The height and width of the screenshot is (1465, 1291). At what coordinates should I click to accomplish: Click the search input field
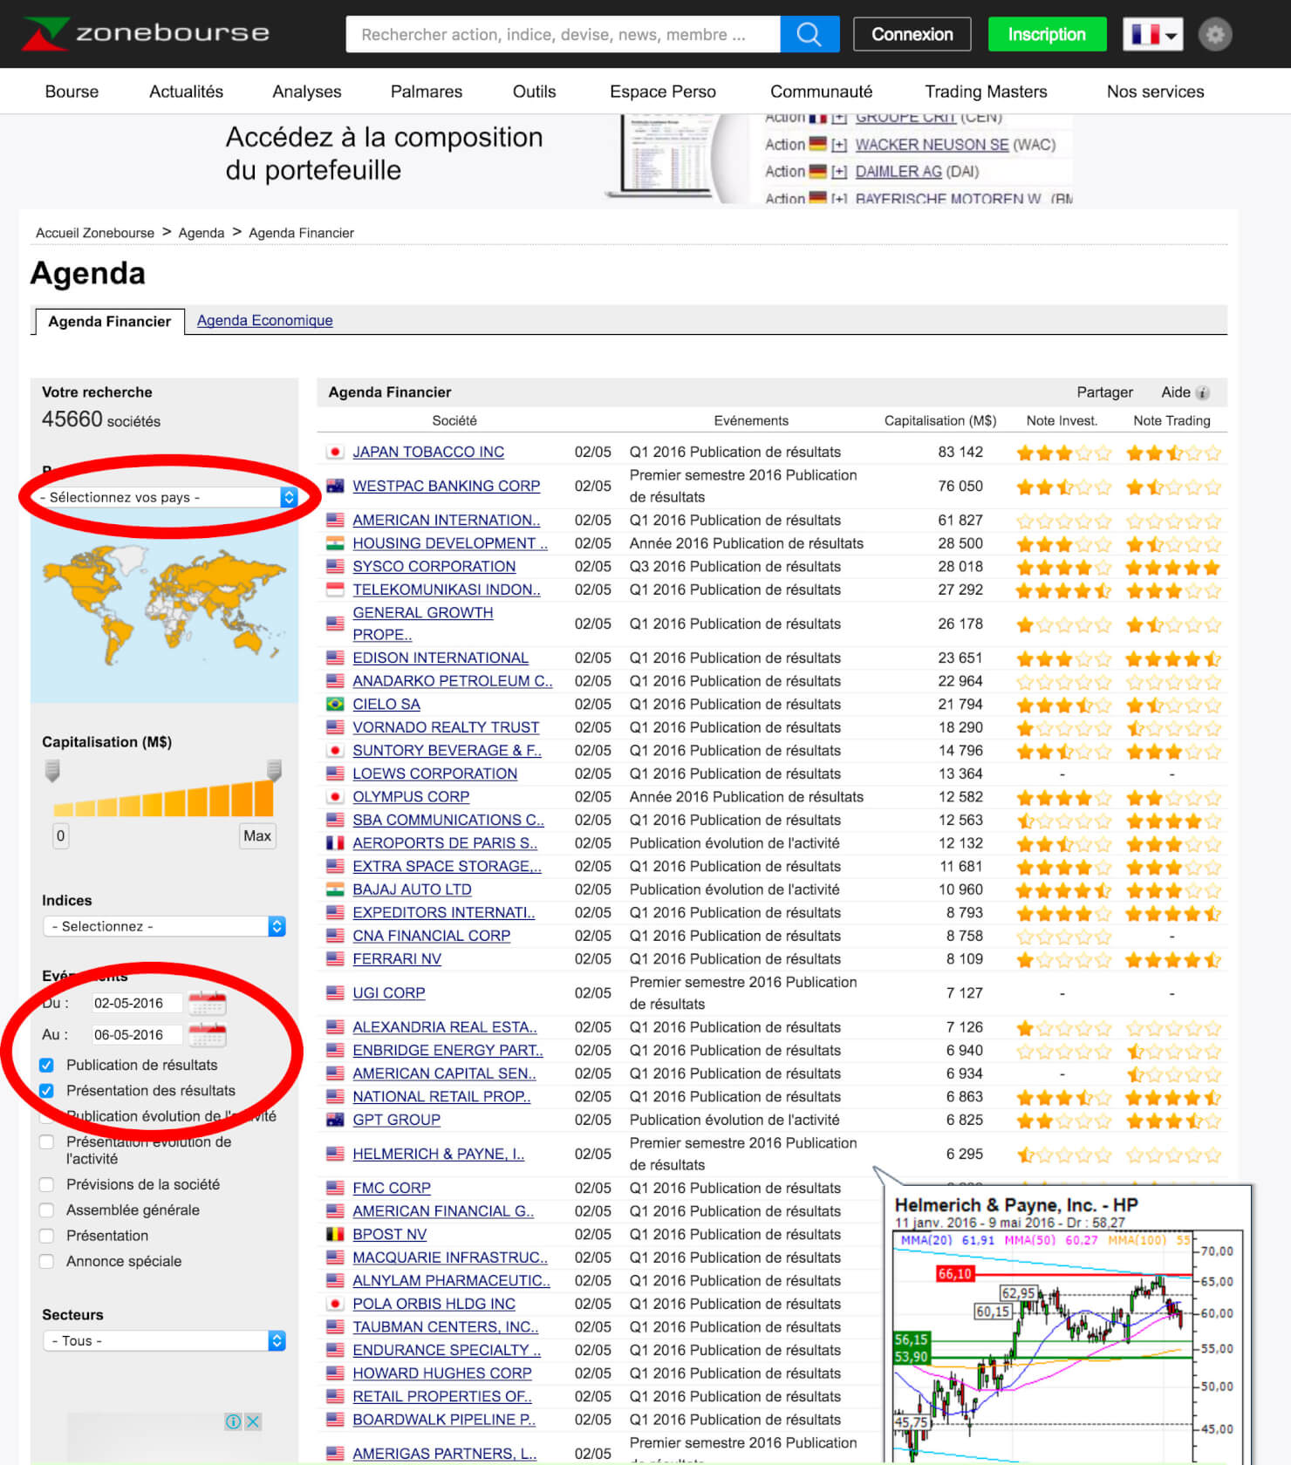(563, 34)
